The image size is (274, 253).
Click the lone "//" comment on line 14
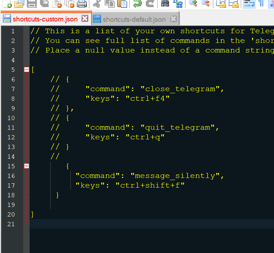pyautogui.click(x=55, y=157)
